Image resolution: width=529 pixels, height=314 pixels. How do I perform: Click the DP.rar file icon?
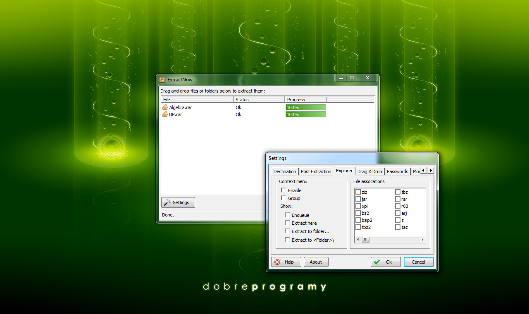(x=165, y=114)
